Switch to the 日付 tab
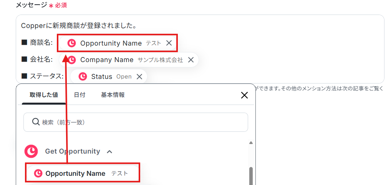391x185 pixels. point(80,95)
